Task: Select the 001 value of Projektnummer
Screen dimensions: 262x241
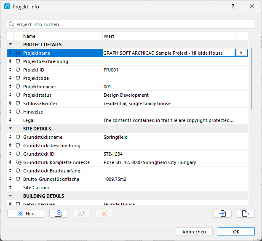Action: (107, 87)
